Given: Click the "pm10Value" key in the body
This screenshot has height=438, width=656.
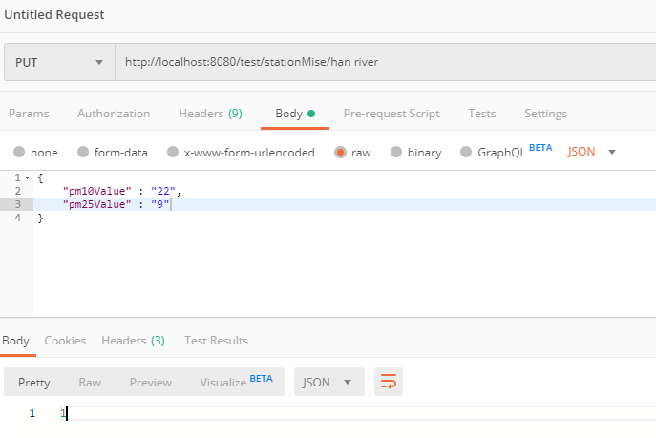Looking at the screenshot, I should click(96, 191).
